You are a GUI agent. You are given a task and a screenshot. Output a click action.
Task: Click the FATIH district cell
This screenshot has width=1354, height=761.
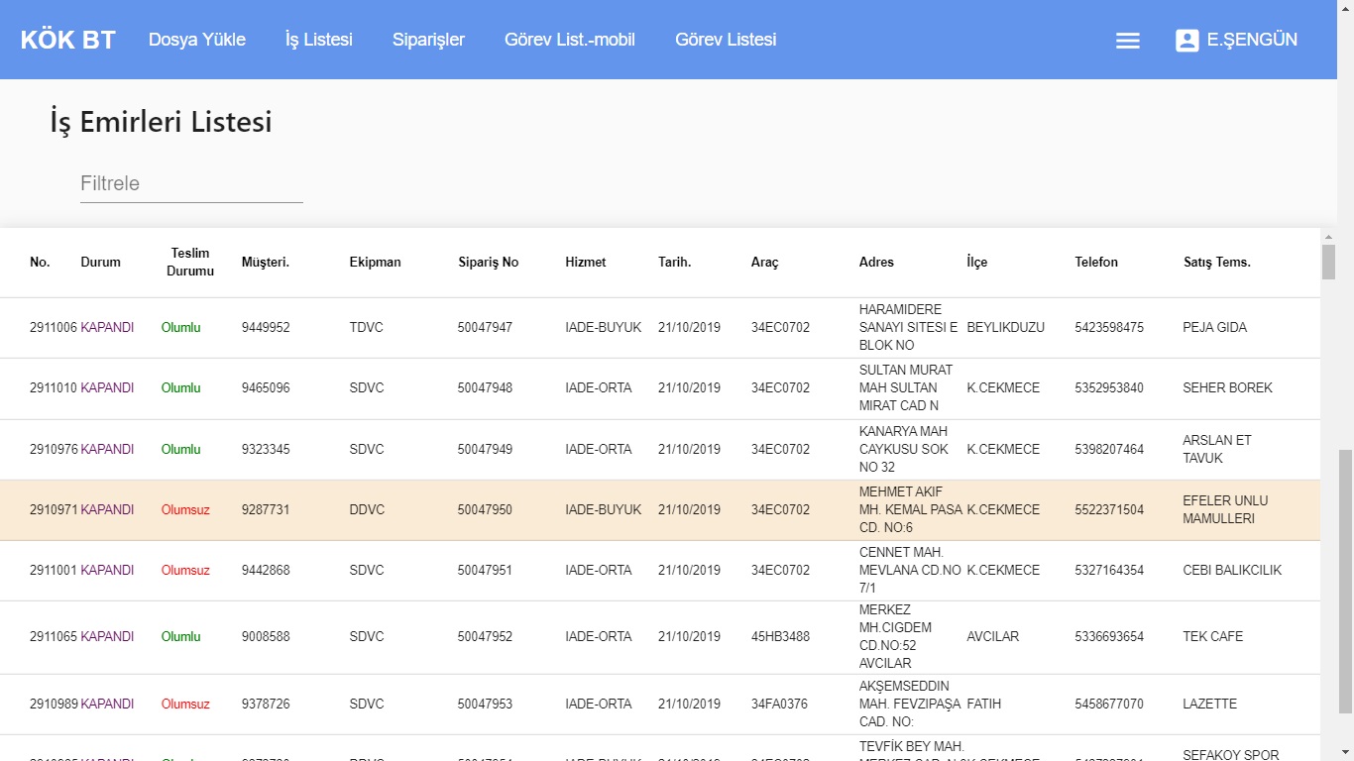click(984, 705)
